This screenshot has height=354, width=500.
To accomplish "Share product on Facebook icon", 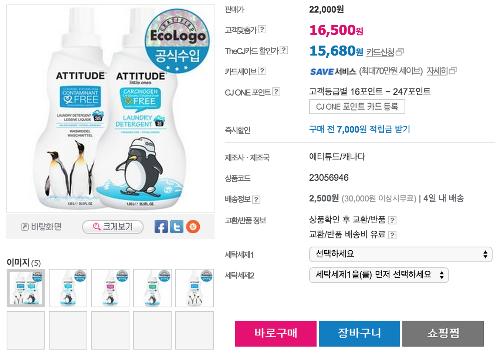I will 161,227.
